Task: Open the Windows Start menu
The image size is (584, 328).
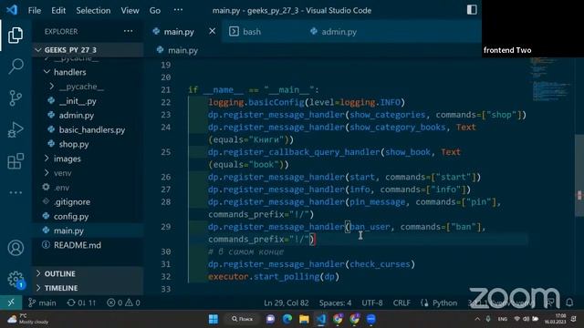Action: (214, 319)
